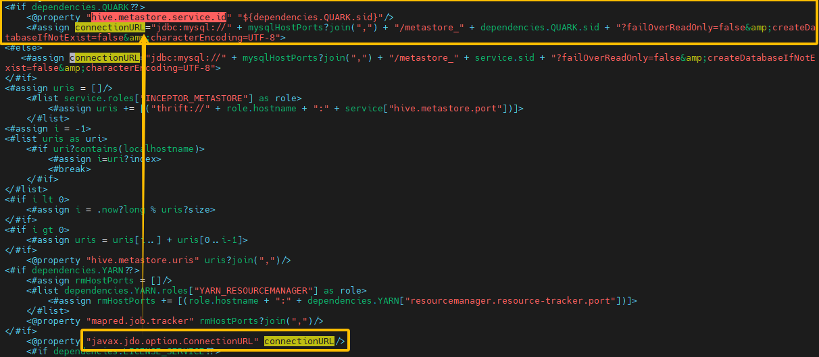
Task: Click the "uri?contains(localhostname)" condition
Action: [x=126, y=149]
